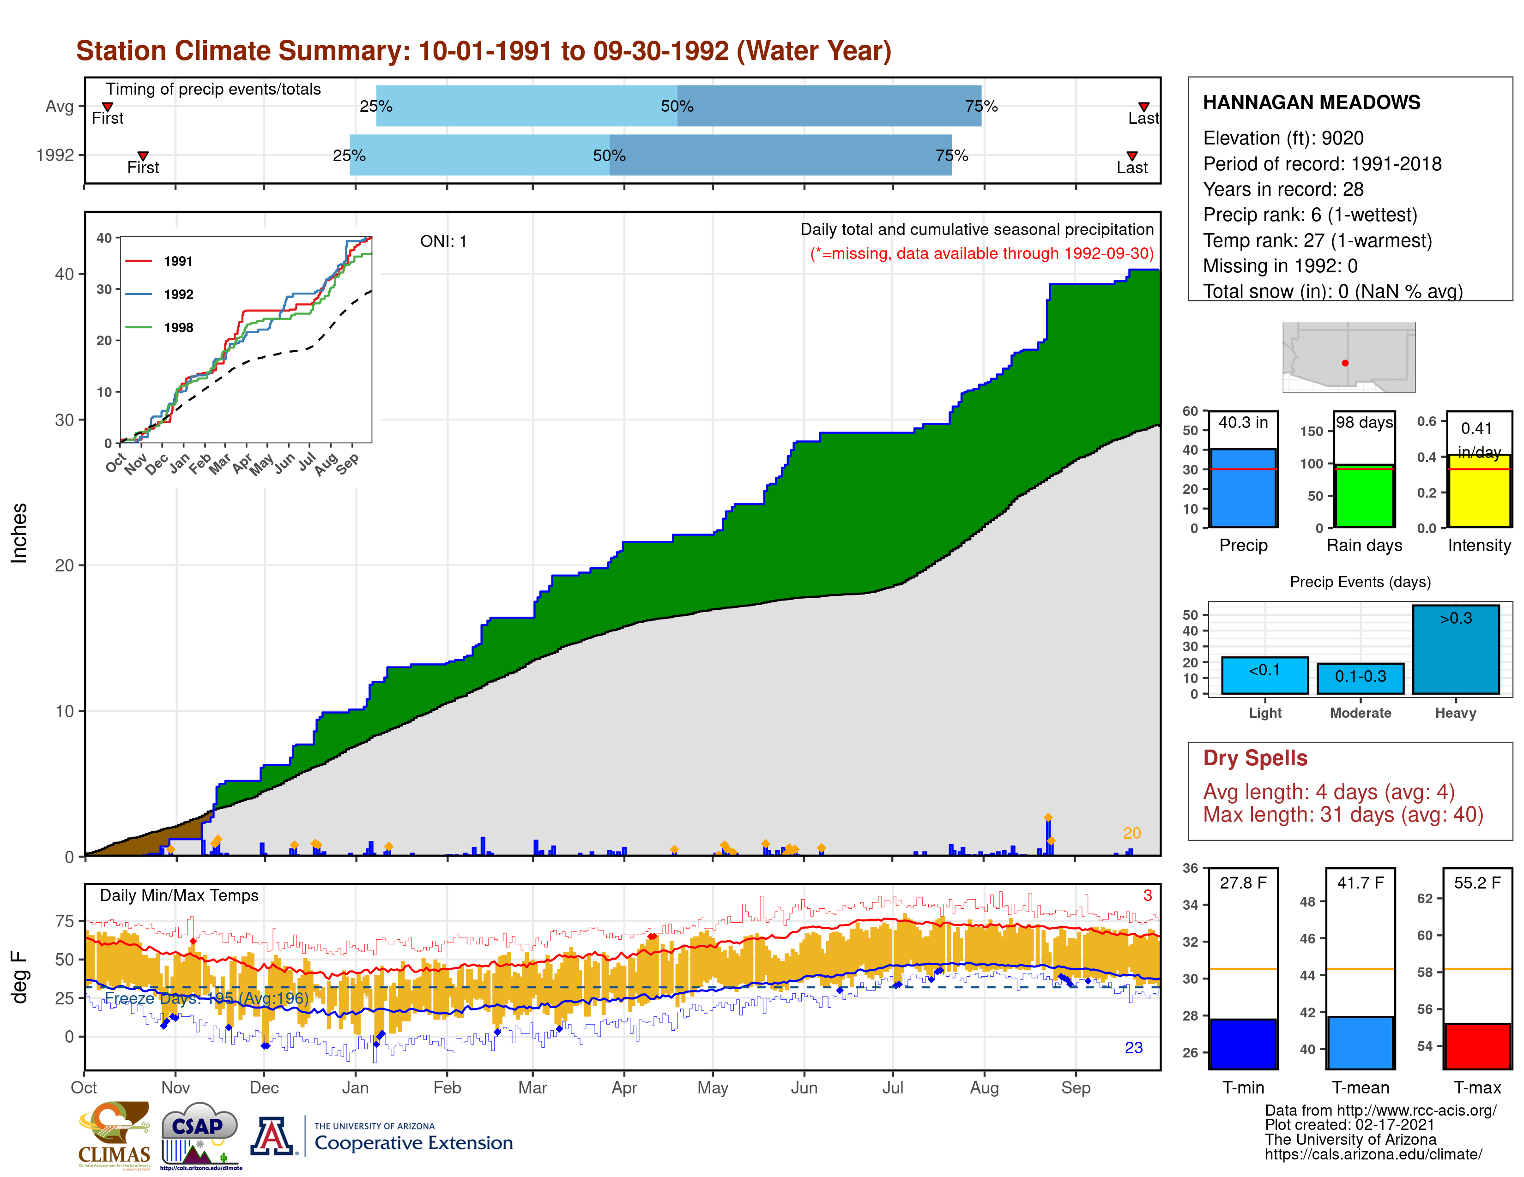Click the 1992 Last red triangle marker
The image size is (1524, 1177).
tap(1132, 156)
